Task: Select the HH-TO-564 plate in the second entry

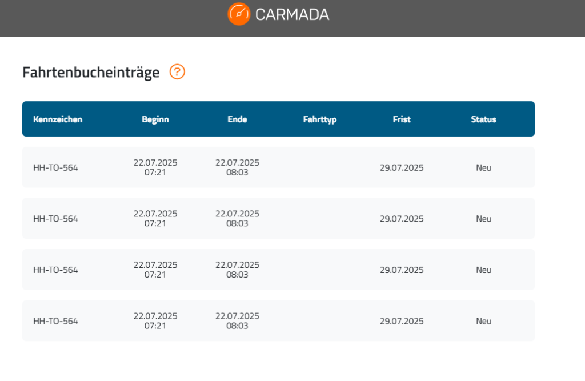Action: [55, 219]
